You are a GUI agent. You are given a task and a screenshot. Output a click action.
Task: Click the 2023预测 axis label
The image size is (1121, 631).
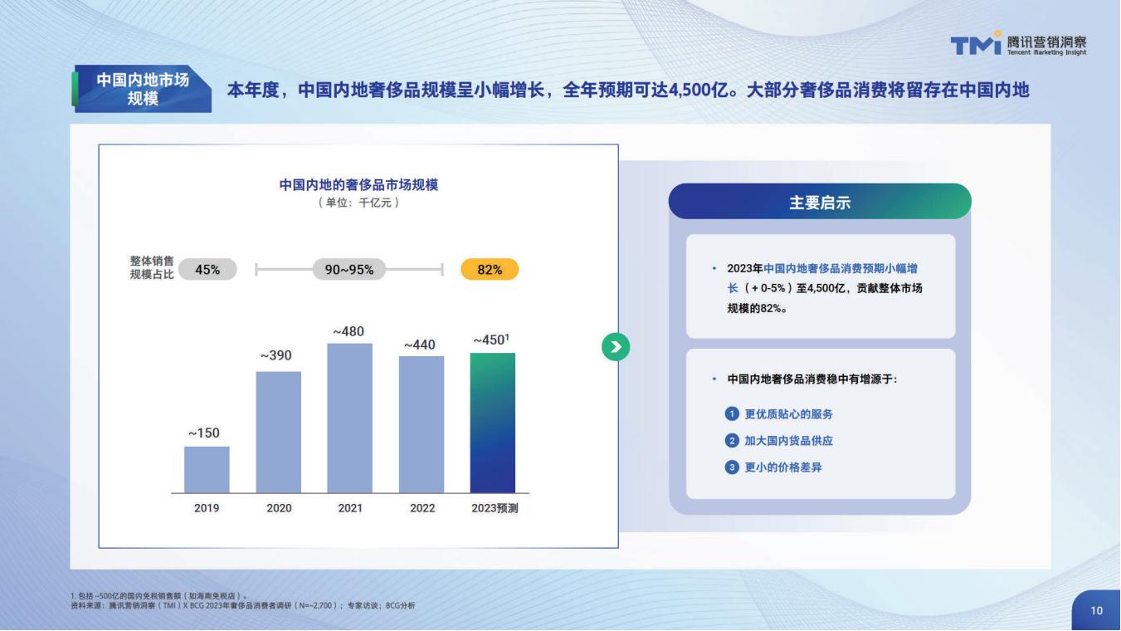[x=495, y=508]
